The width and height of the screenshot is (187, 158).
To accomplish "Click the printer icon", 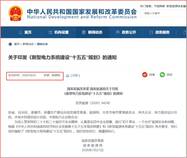I will coord(67,75).
